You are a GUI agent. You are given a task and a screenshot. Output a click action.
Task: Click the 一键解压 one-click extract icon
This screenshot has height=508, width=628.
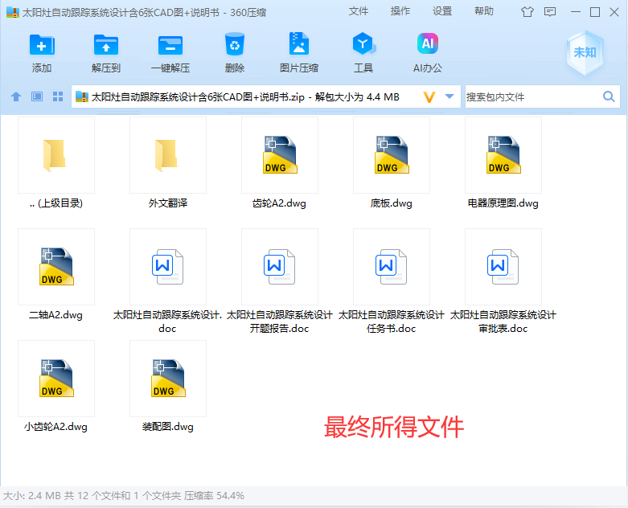click(x=170, y=45)
